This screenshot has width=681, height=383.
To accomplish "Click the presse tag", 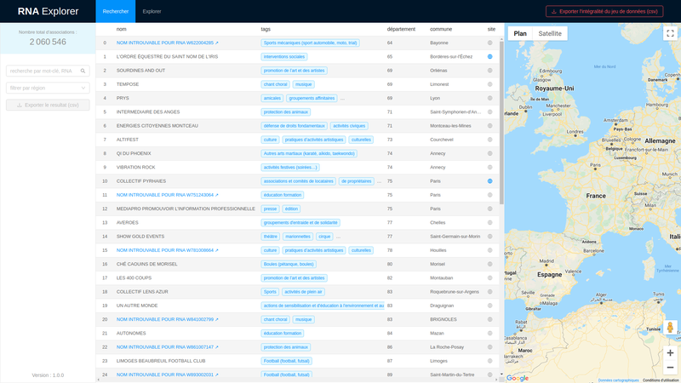I will [x=270, y=209].
